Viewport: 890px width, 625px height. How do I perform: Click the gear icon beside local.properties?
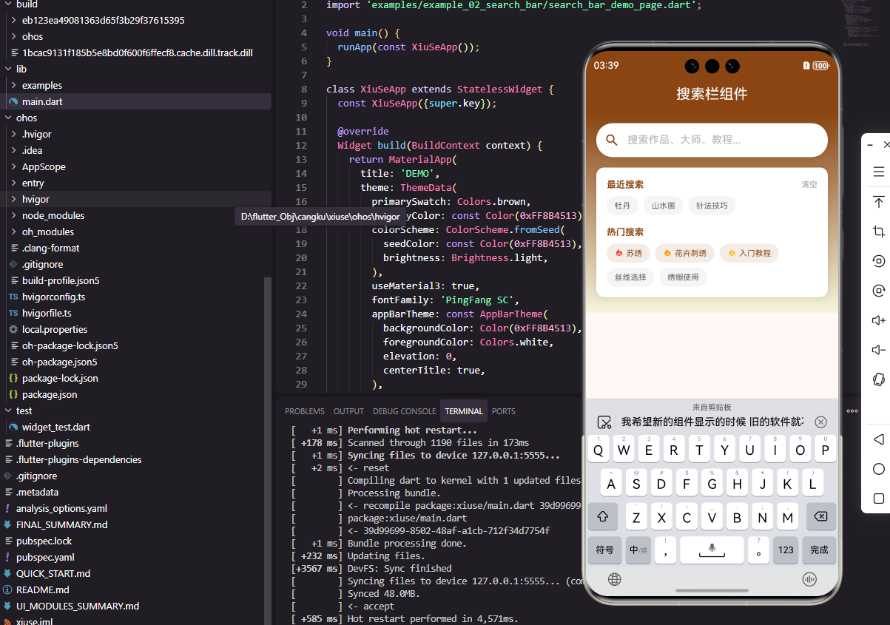13,329
